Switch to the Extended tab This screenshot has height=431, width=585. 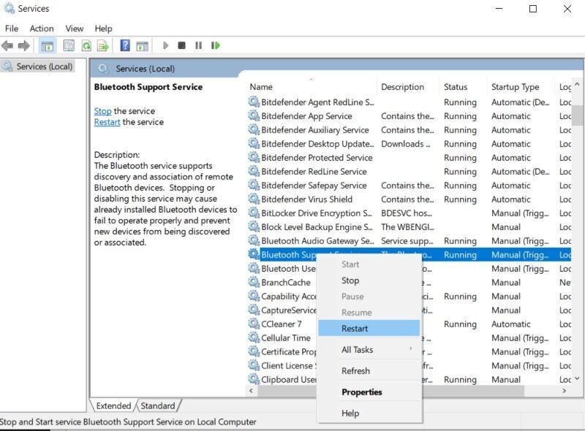[113, 405]
